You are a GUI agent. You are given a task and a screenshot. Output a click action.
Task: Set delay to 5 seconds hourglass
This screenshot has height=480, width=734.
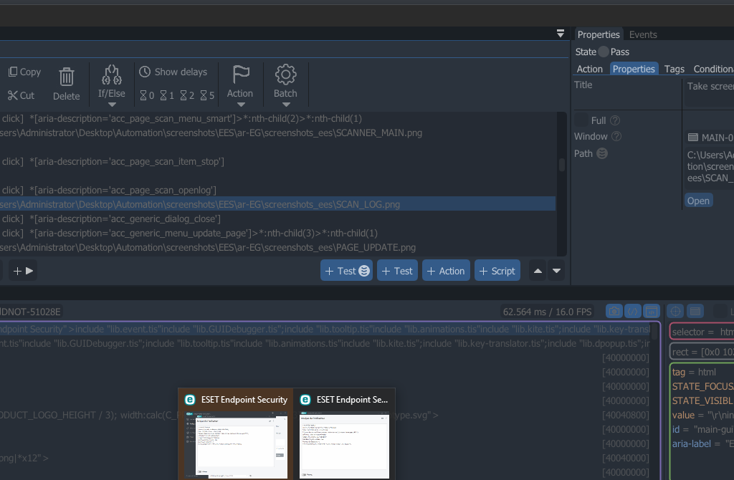[207, 95]
